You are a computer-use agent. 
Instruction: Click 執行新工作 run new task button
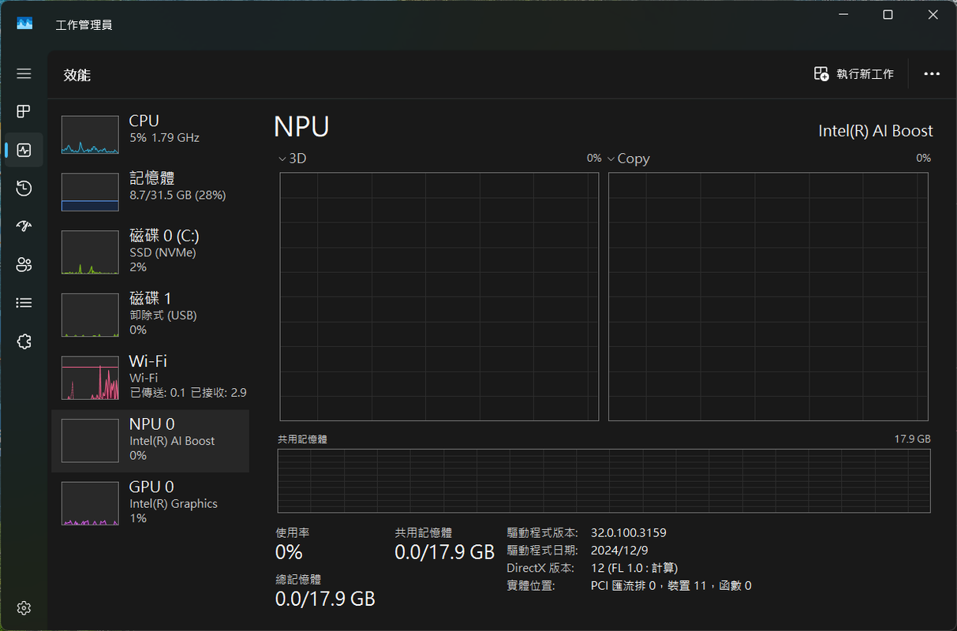854,73
